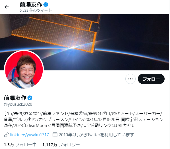This screenshot has height=149, width=170.
Task: Click the 前澤友作 name in header
Action: click(31, 5)
